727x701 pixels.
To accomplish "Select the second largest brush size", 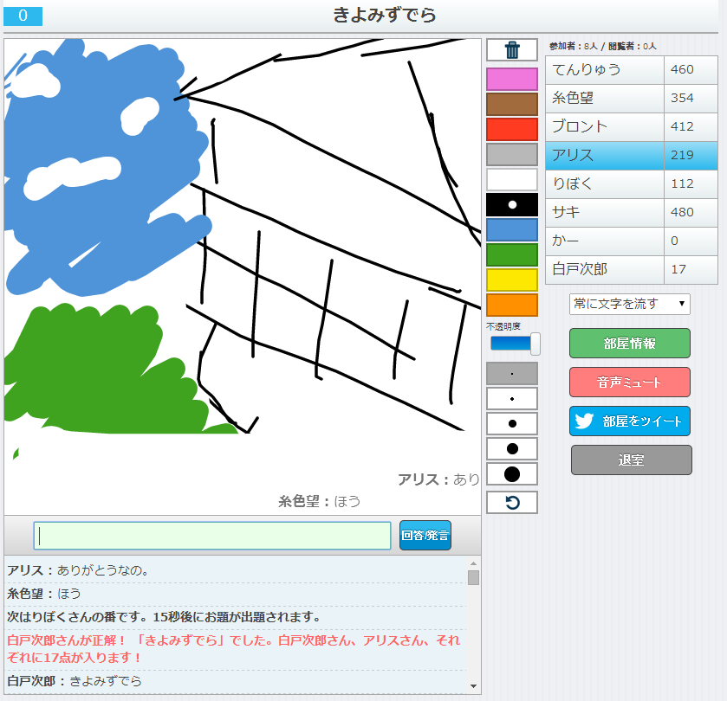I will (x=512, y=448).
